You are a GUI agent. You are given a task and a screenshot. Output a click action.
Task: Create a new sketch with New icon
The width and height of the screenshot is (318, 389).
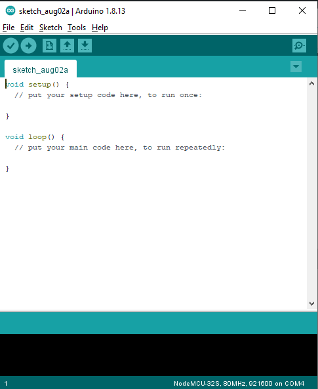(49, 46)
